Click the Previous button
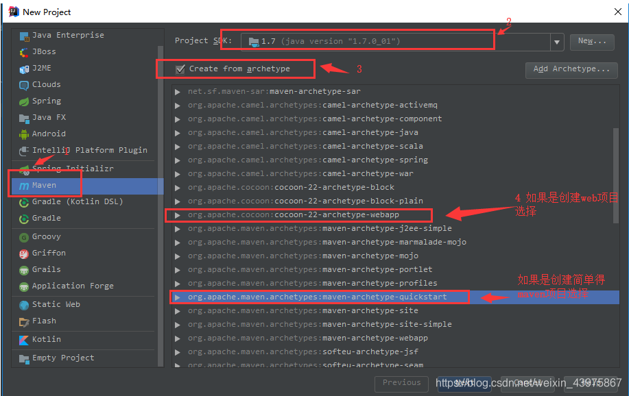The image size is (629, 396). 401,384
